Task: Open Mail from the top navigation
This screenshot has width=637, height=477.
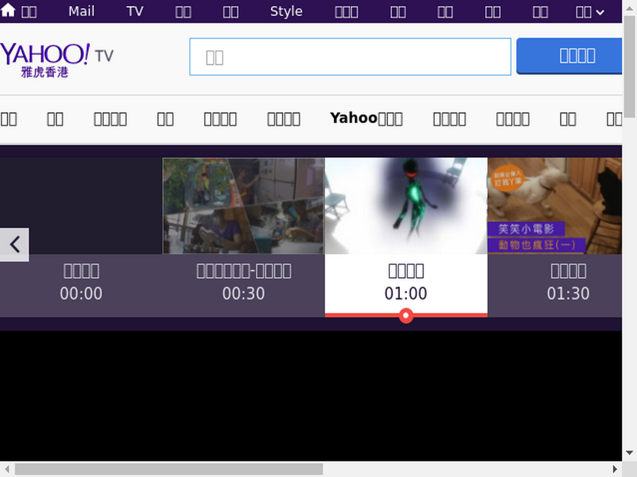Action: pyautogui.click(x=81, y=11)
